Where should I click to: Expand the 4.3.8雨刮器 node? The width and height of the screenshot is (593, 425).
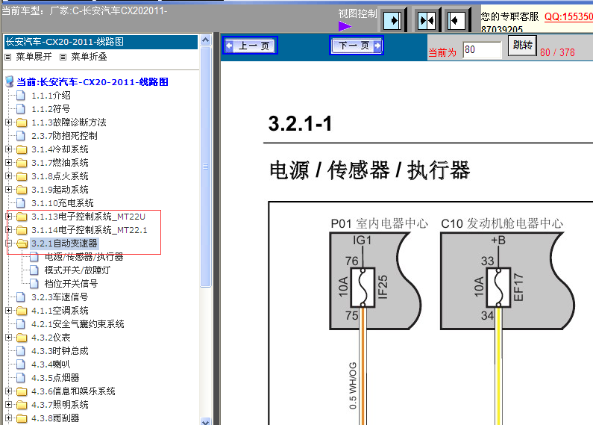(x=8, y=418)
